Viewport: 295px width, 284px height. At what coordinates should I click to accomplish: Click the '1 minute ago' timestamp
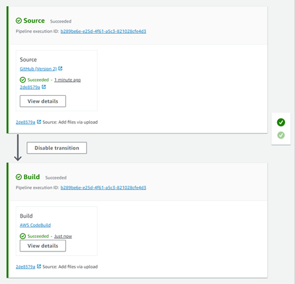(68, 80)
